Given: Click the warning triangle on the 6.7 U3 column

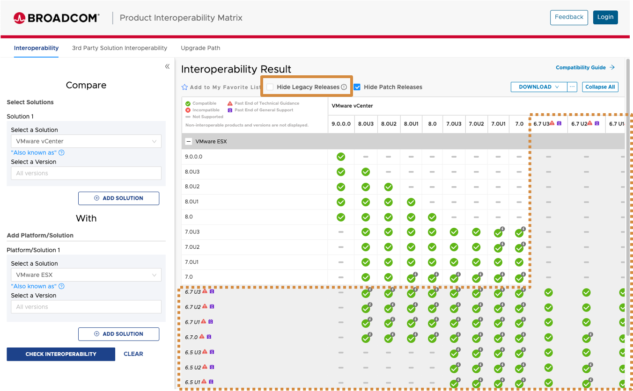Looking at the screenshot, I should point(553,123).
